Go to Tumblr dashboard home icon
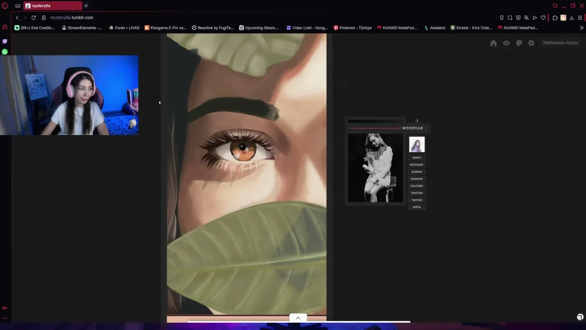This screenshot has height=330, width=586. 493,43
